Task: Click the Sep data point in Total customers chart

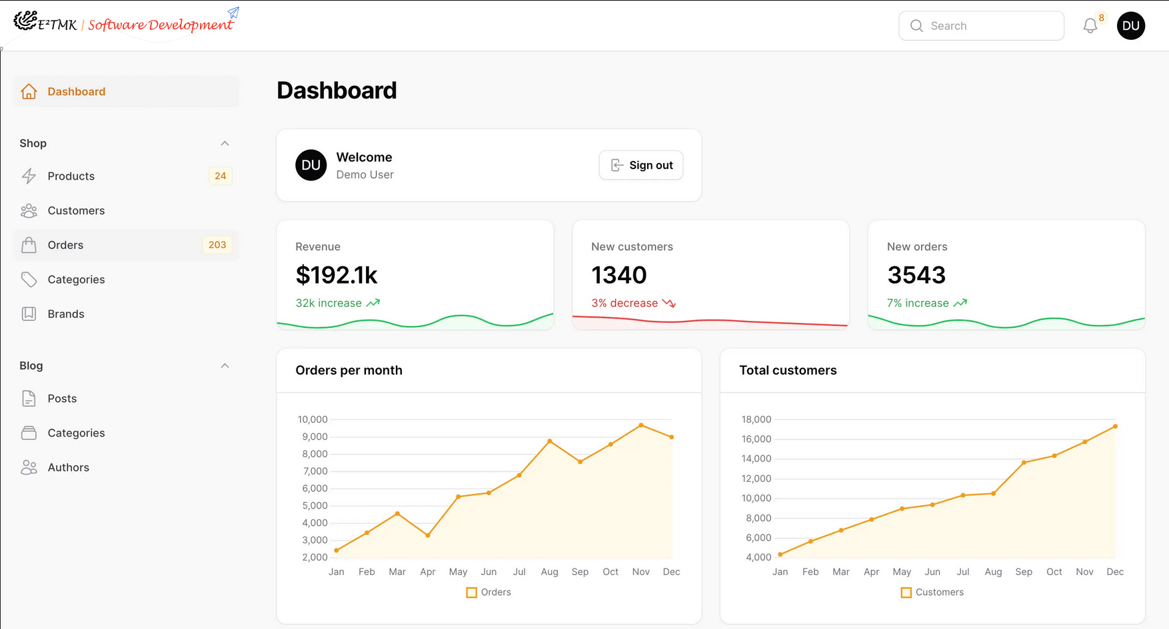Action: coord(1024,463)
